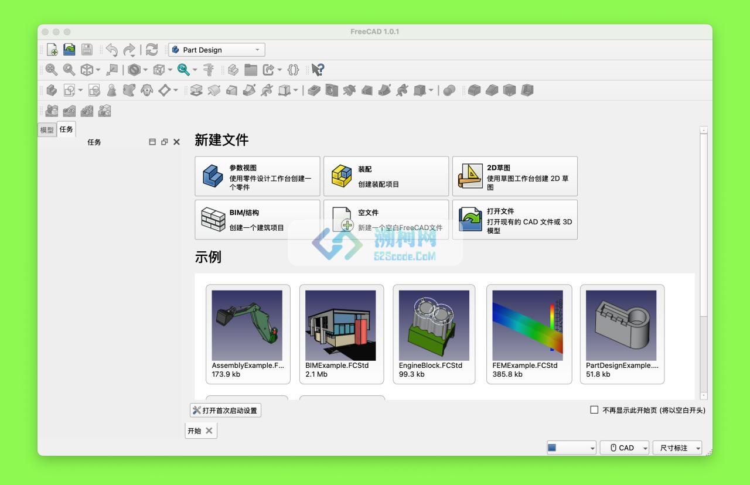Click the open document folder icon
The width and height of the screenshot is (750, 485).
tap(69, 50)
